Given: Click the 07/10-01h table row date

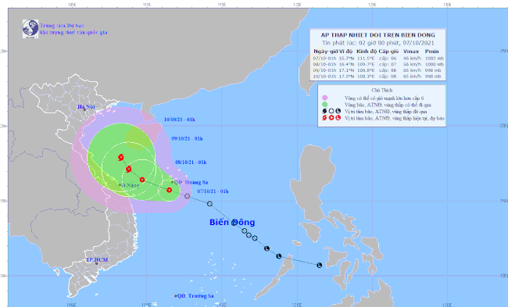Looking at the screenshot, I should tap(324, 59).
